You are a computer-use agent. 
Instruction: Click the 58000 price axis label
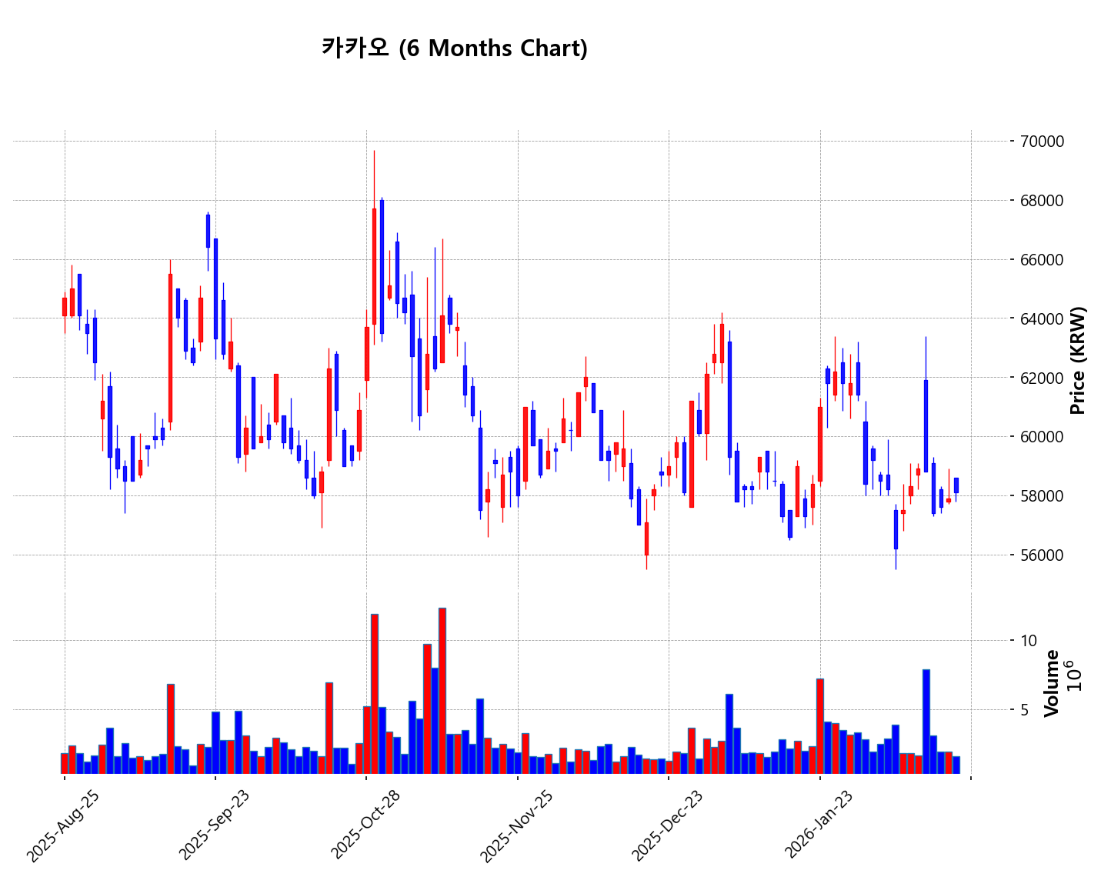[x=1042, y=496]
